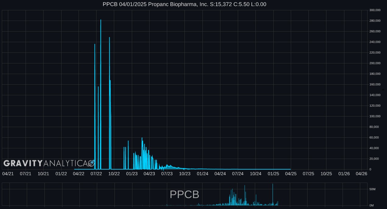The width and height of the screenshot is (387, 209).
Task: Click the 160,000 price axis label
Action: 375,84
